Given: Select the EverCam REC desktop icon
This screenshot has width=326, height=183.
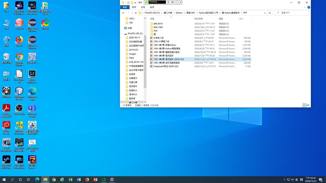Looking at the screenshot, I should [19, 24].
